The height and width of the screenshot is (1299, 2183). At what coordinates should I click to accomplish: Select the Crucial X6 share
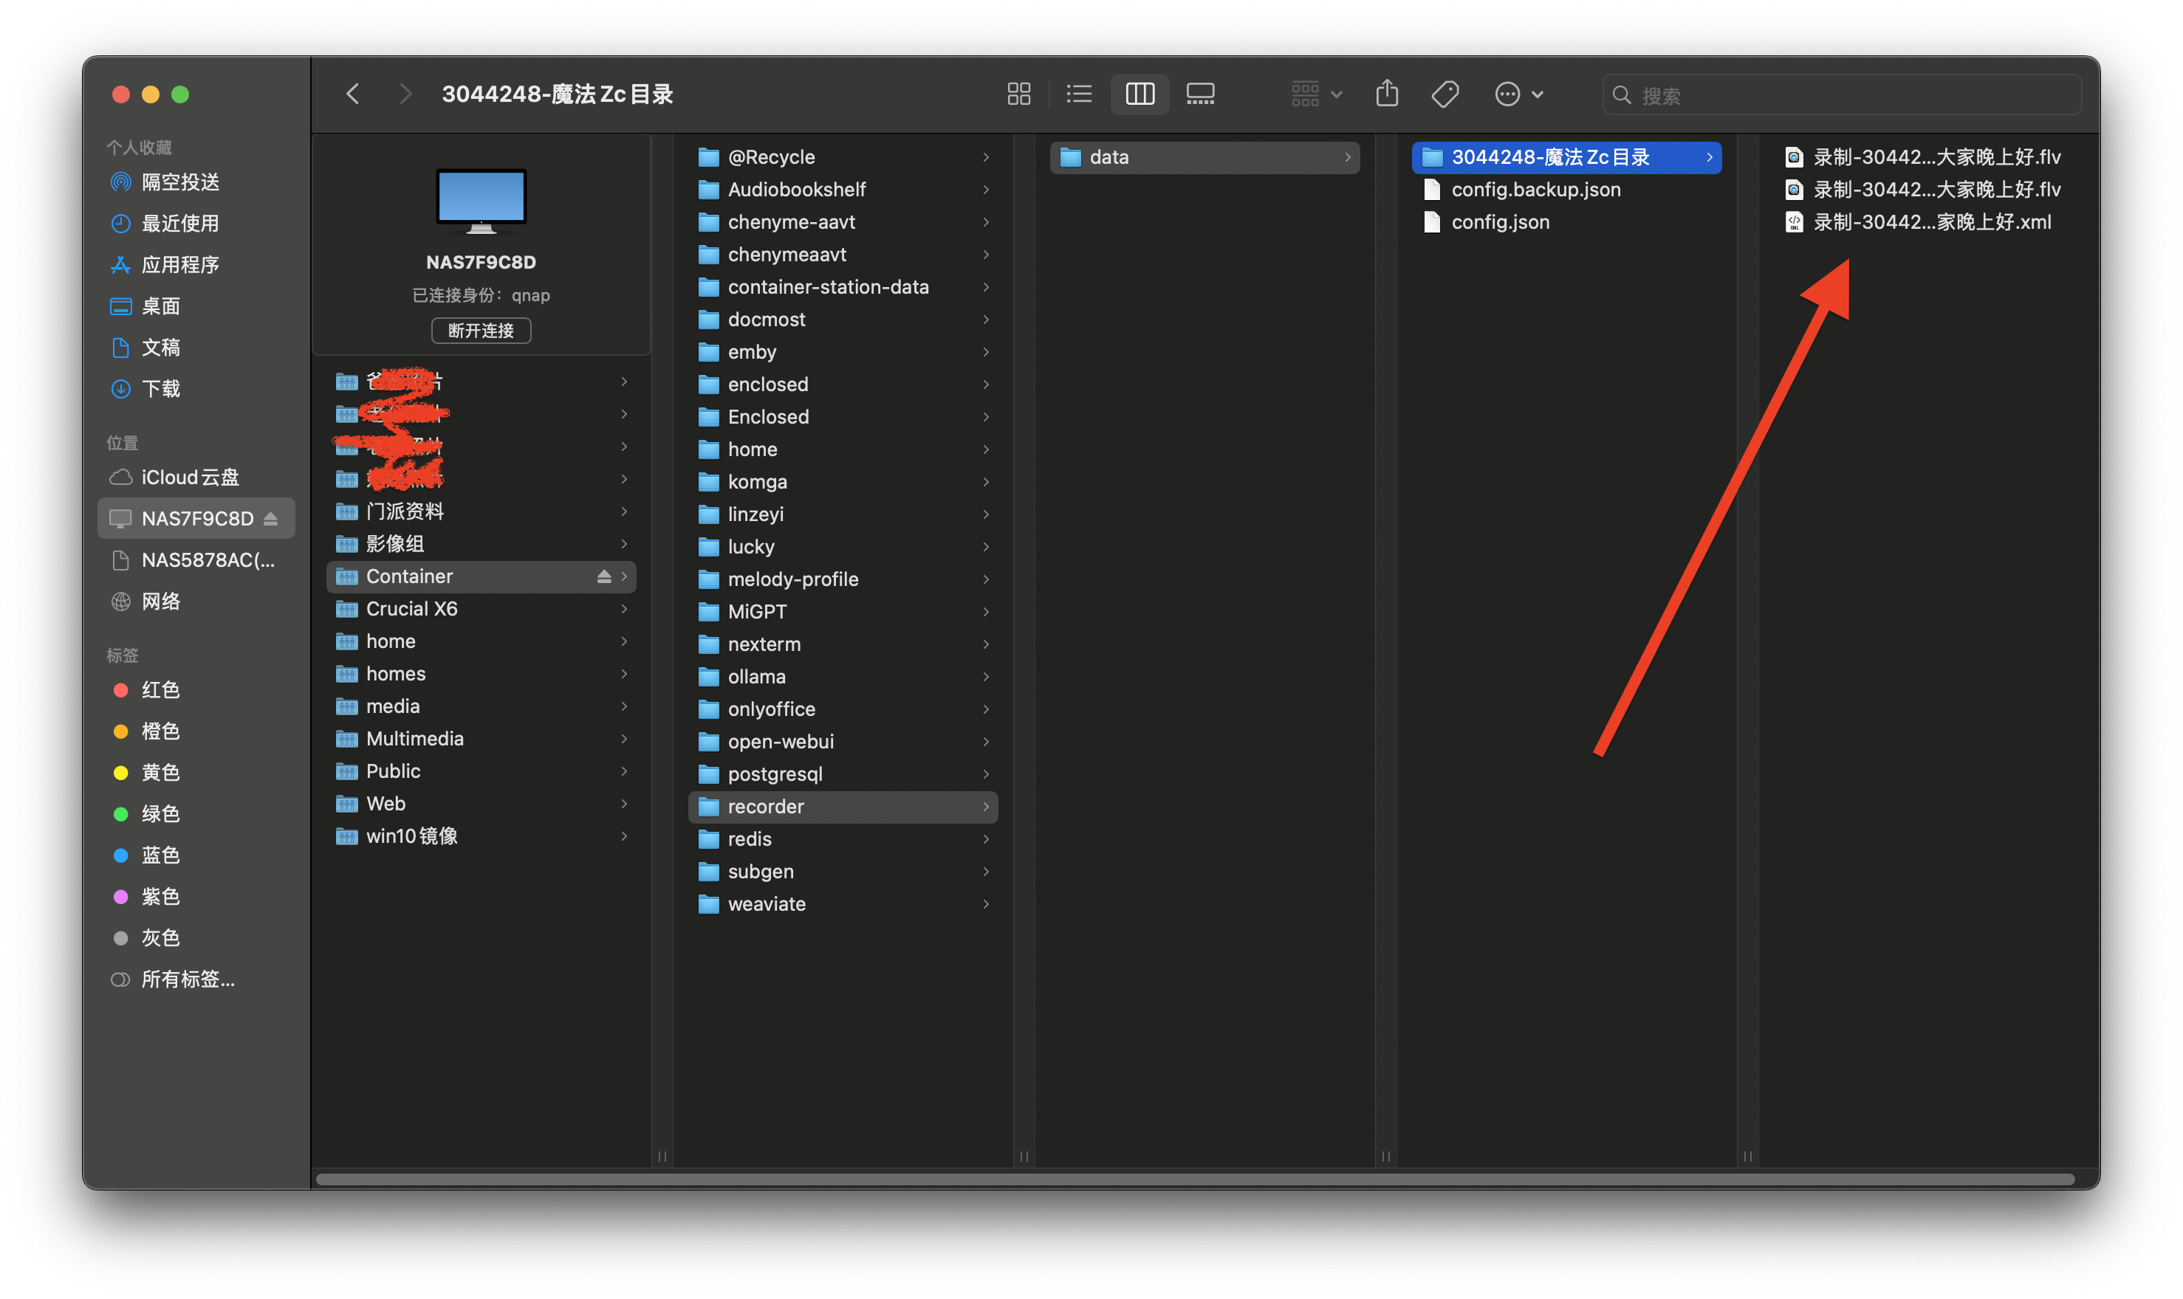click(x=481, y=608)
